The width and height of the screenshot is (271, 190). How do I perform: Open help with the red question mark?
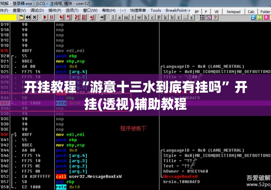pyautogui.click(x=215, y=17)
